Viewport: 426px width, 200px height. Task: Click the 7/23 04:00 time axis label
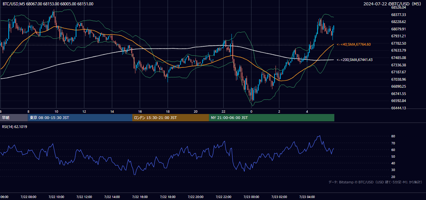tap(307, 197)
